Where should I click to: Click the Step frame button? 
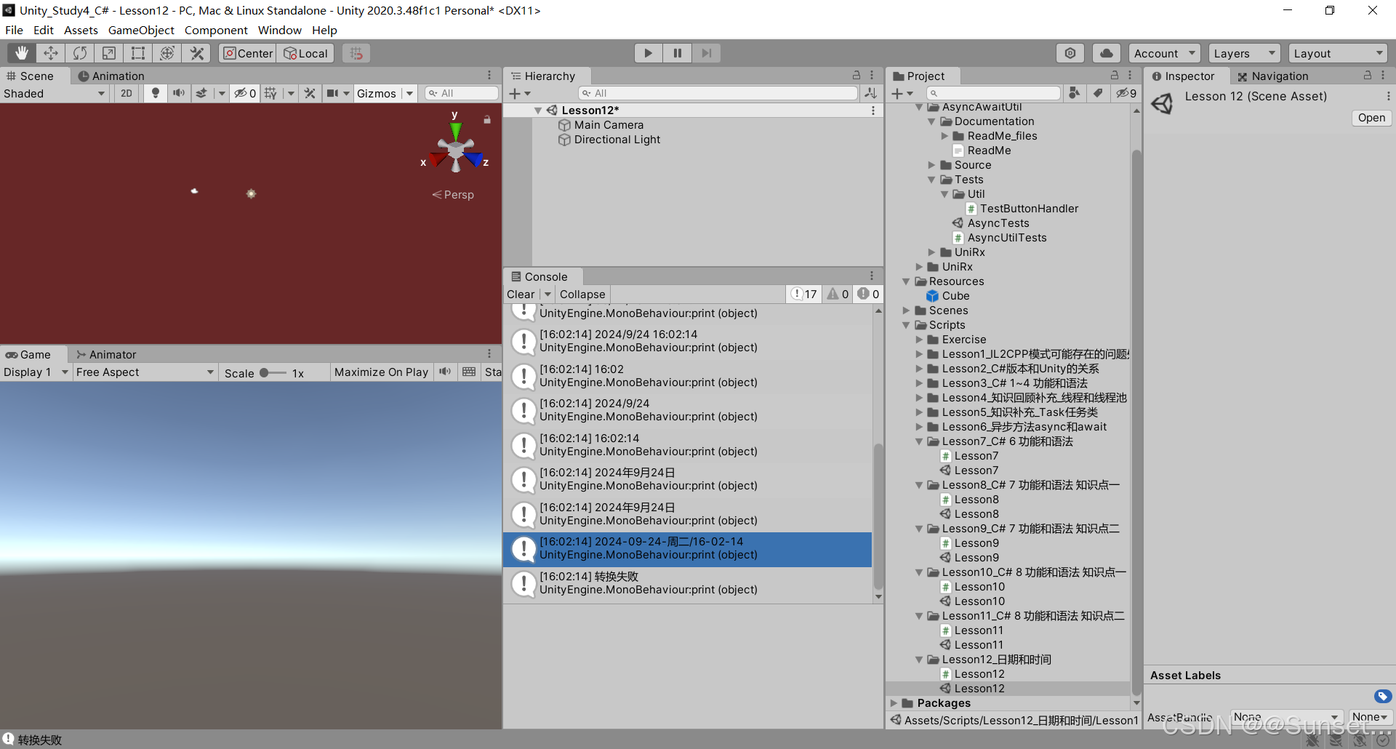(x=706, y=53)
